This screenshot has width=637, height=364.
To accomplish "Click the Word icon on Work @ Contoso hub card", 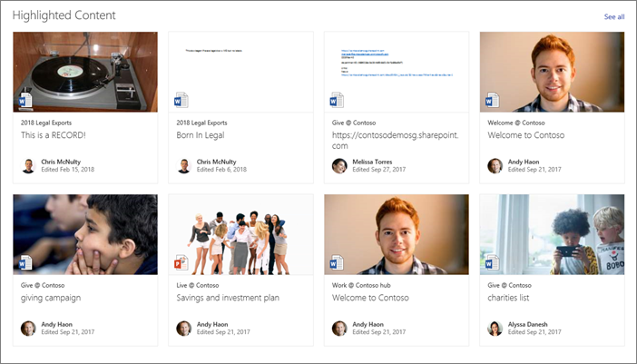I will click(x=337, y=263).
